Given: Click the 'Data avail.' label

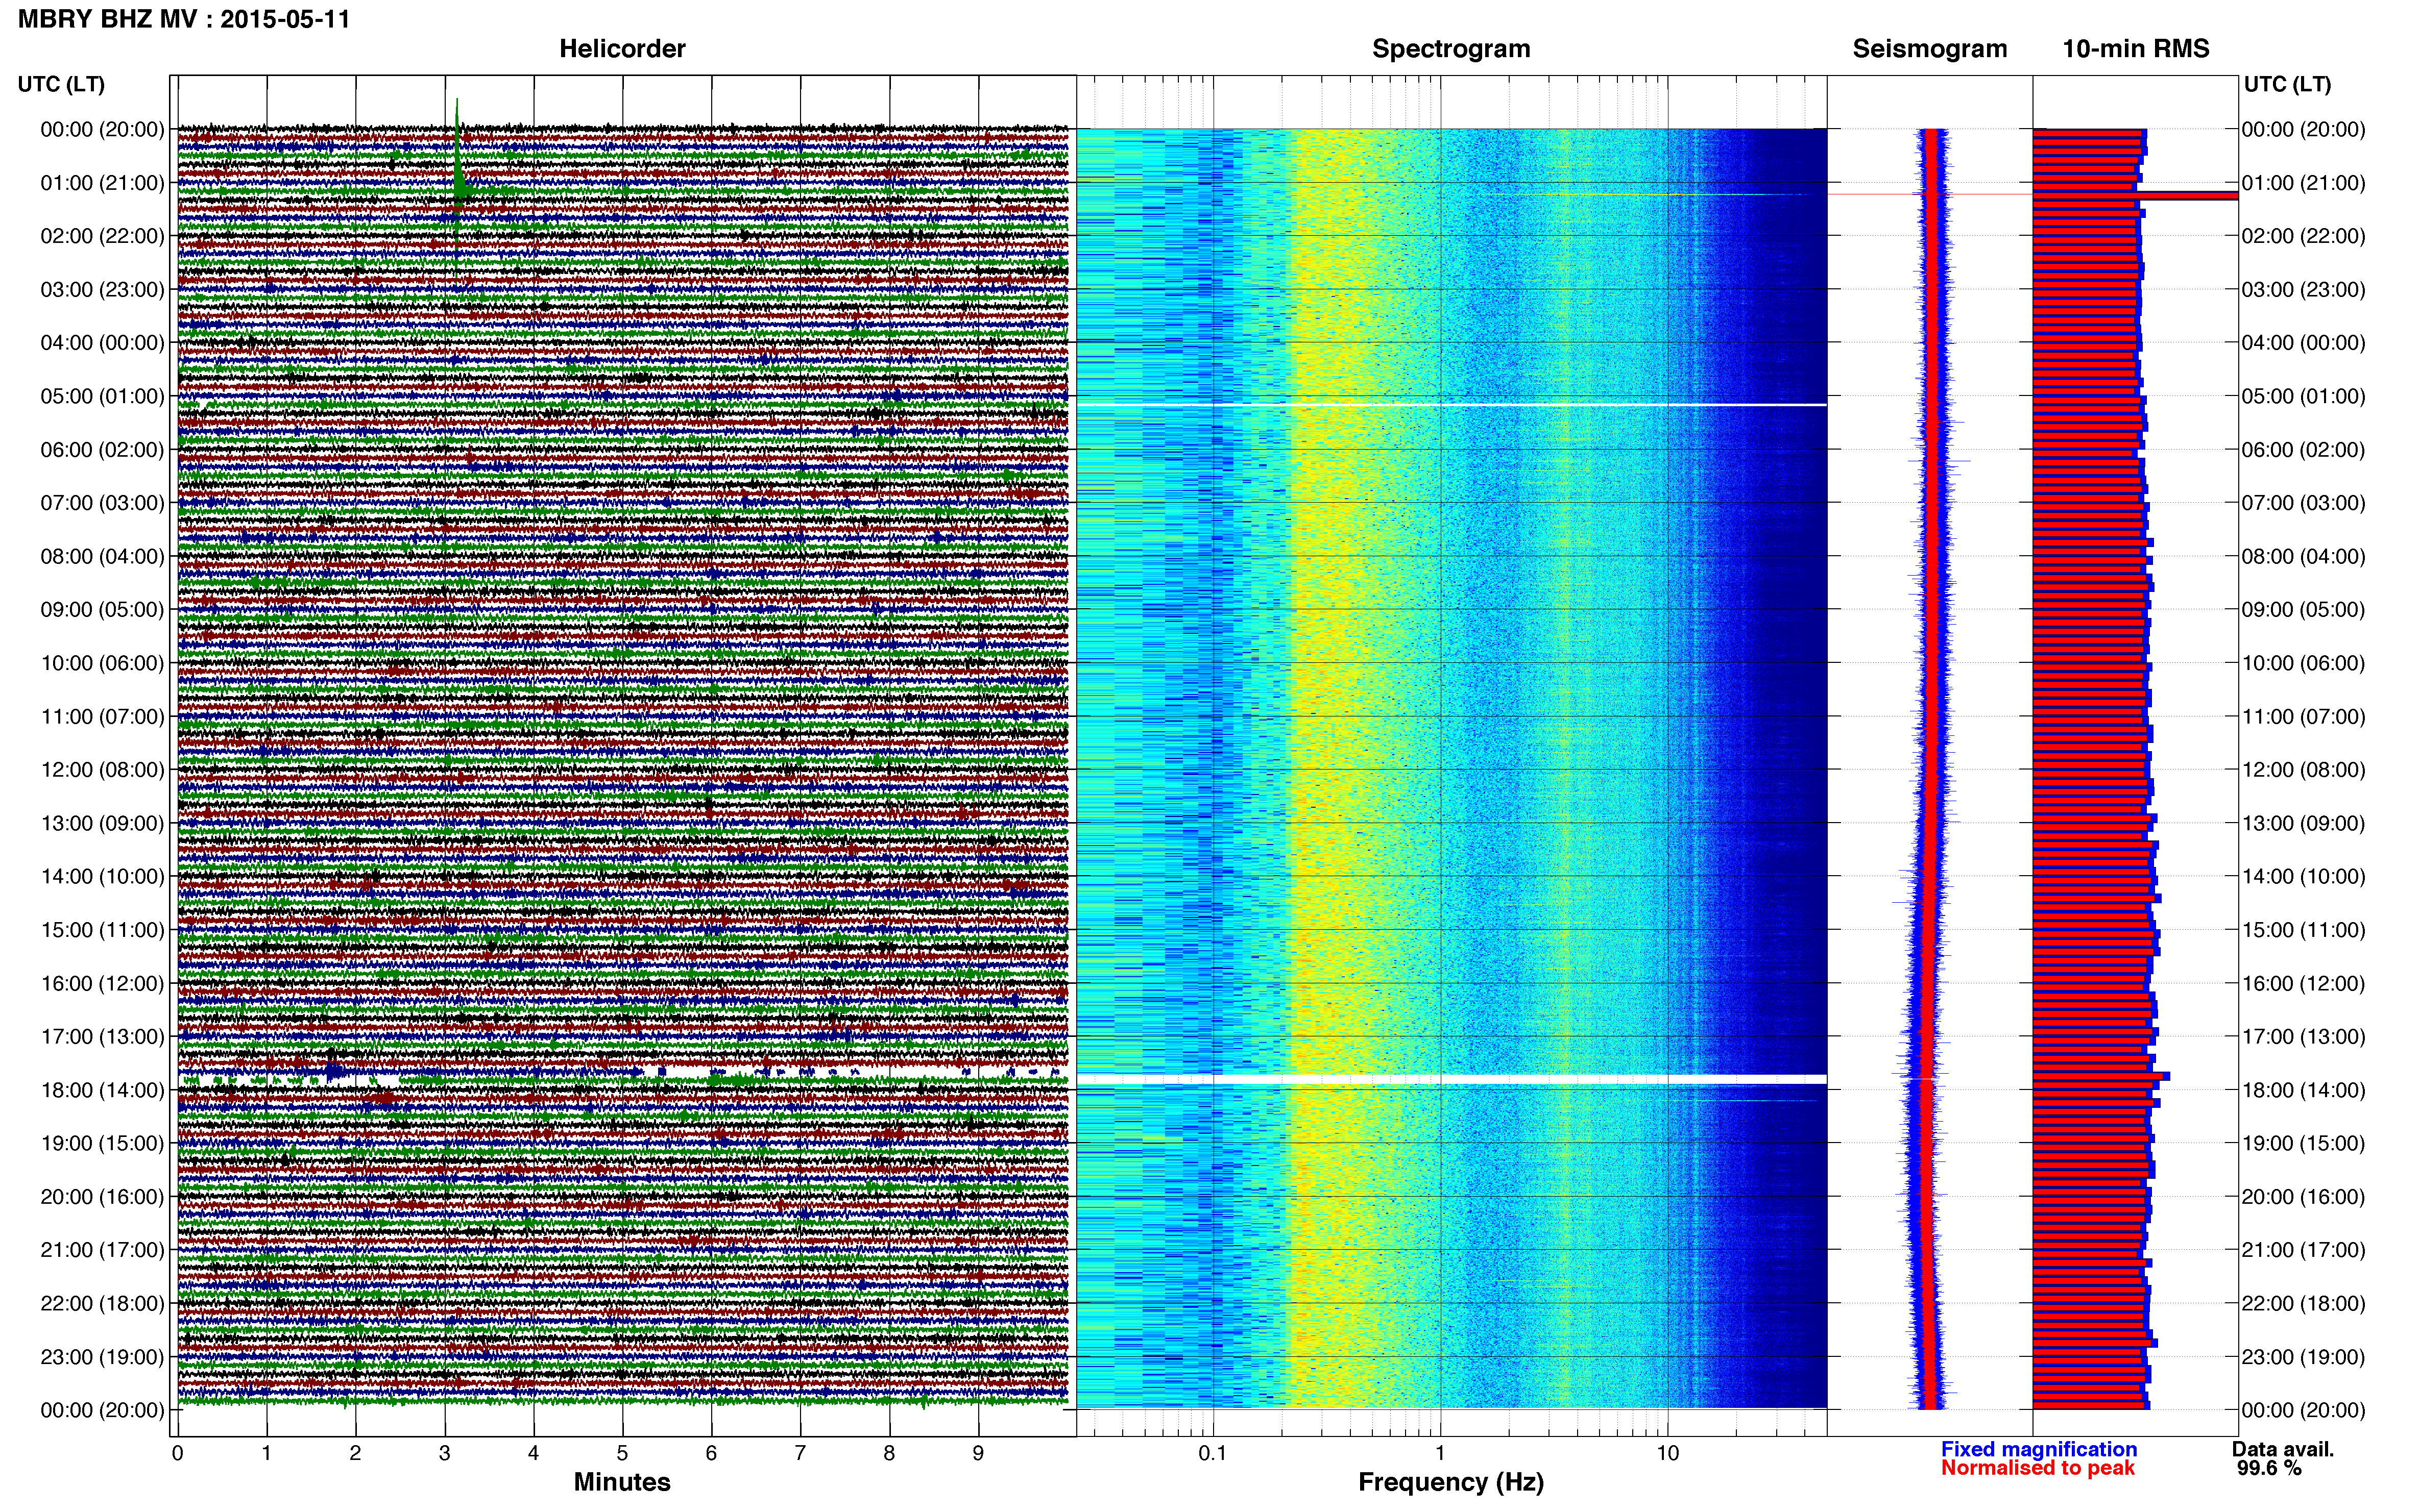Looking at the screenshot, I should tap(2283, 1449).
